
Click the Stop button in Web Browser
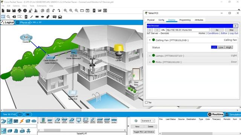point(231,30)
